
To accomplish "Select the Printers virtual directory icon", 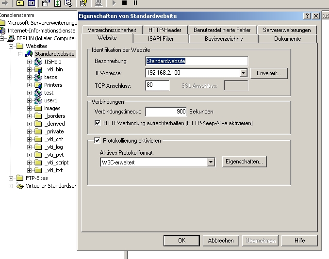I will coord(38,85).
